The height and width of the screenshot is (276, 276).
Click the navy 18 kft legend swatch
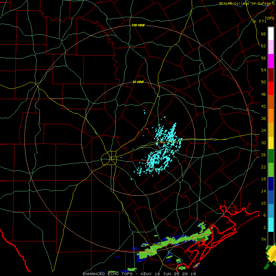pos(271,184)
